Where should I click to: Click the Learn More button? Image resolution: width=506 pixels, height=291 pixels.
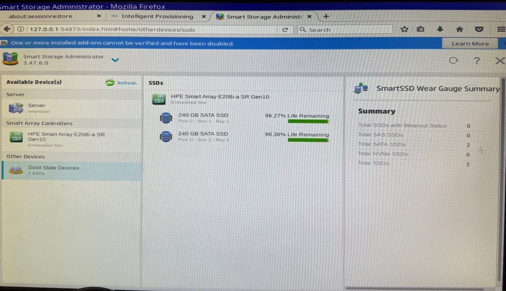tap(470, 44)
